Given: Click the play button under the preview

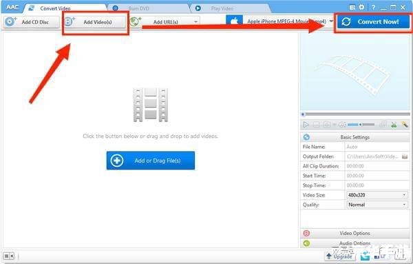Looking at the screenshot, I should (306, 125).
